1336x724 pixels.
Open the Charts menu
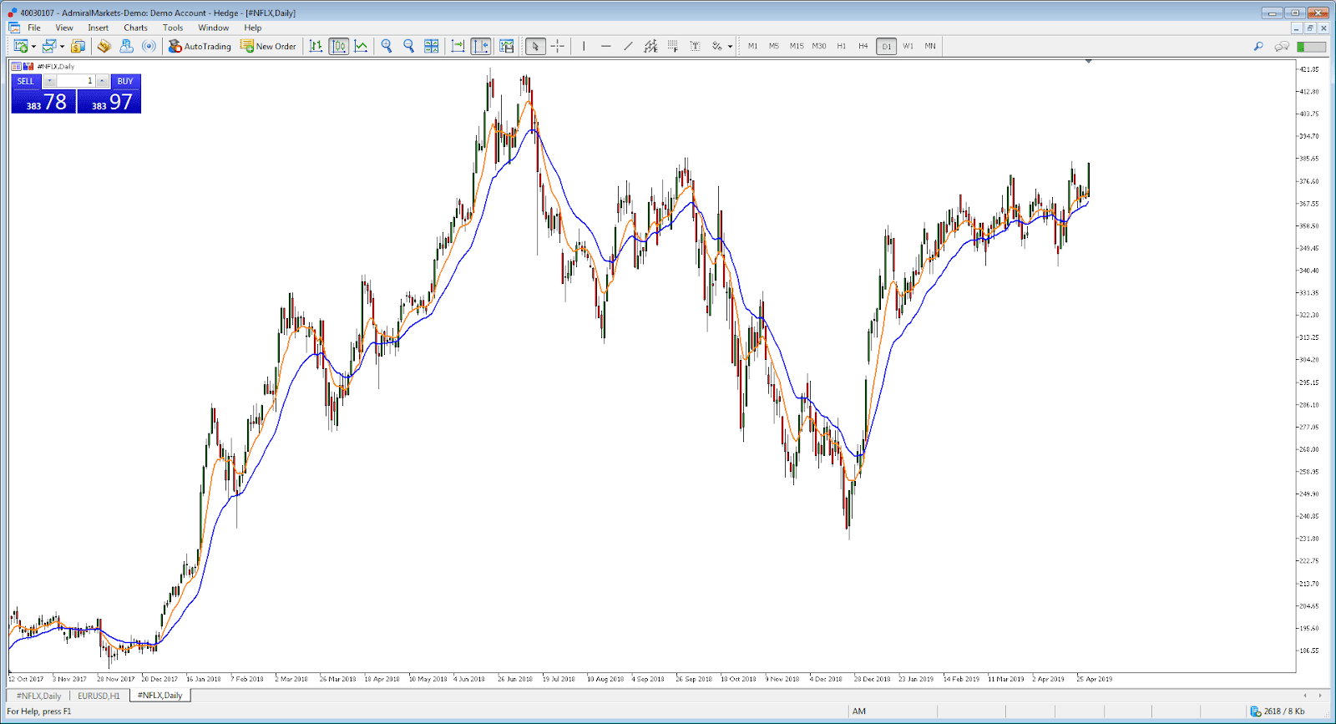point(135,28)
